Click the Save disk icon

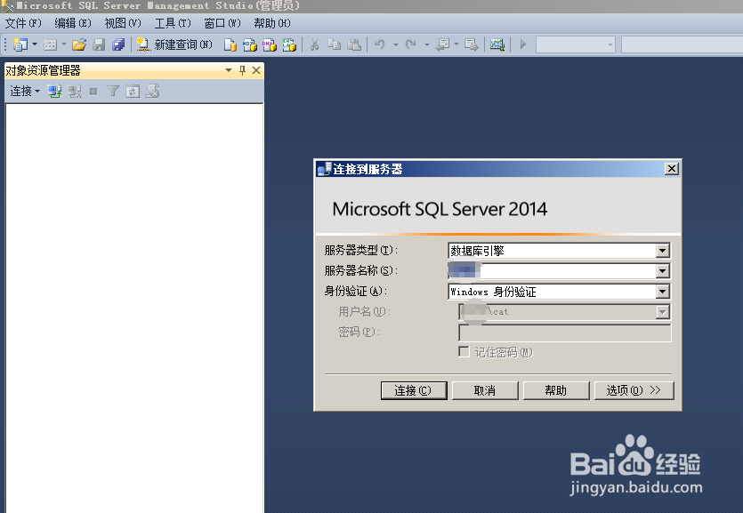click(x=99, y=44)
